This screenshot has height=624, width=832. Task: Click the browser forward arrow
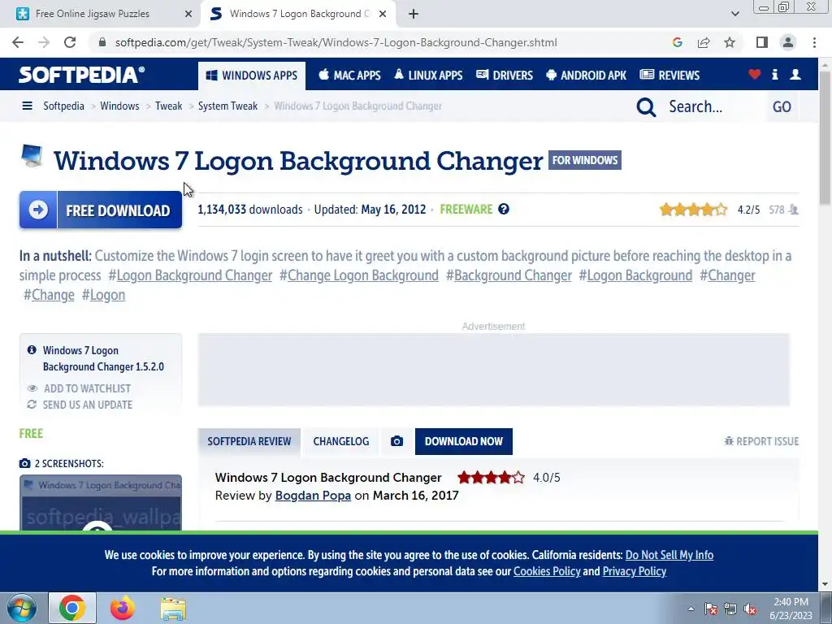44,42
